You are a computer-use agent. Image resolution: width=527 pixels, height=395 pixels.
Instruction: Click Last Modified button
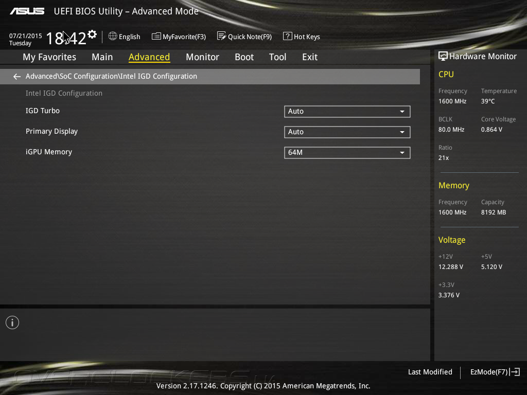[x=430, y=372]
